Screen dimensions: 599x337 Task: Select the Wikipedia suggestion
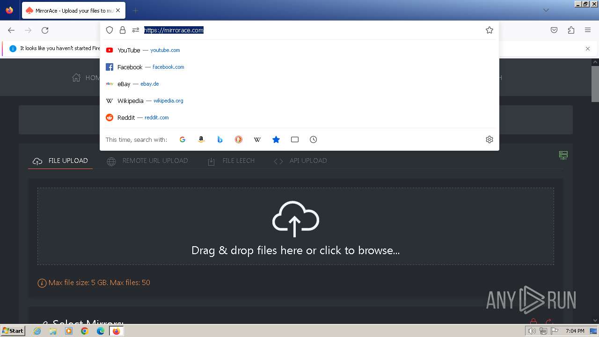pos(299,101)
